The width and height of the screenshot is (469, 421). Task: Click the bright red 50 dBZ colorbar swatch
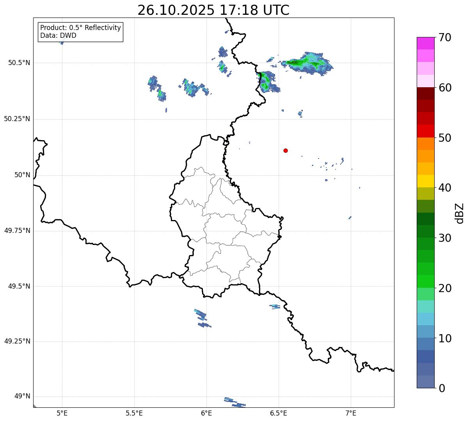point(426,131)
